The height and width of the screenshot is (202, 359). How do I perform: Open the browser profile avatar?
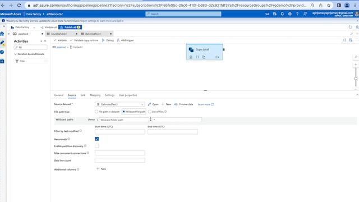pos(347,5)
